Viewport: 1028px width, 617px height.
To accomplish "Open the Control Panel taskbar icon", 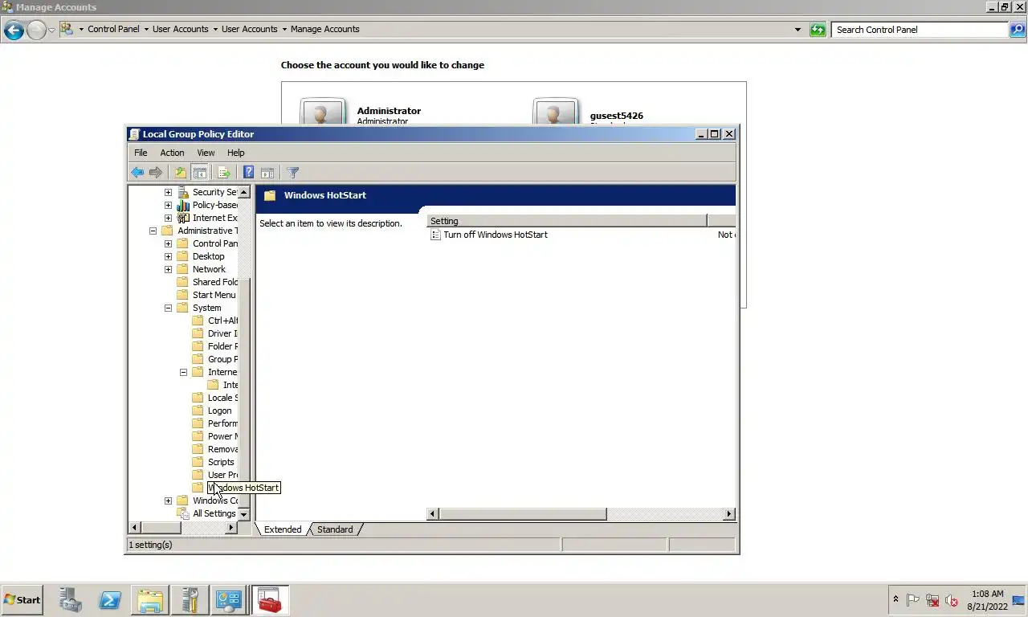I will (229, 600).
